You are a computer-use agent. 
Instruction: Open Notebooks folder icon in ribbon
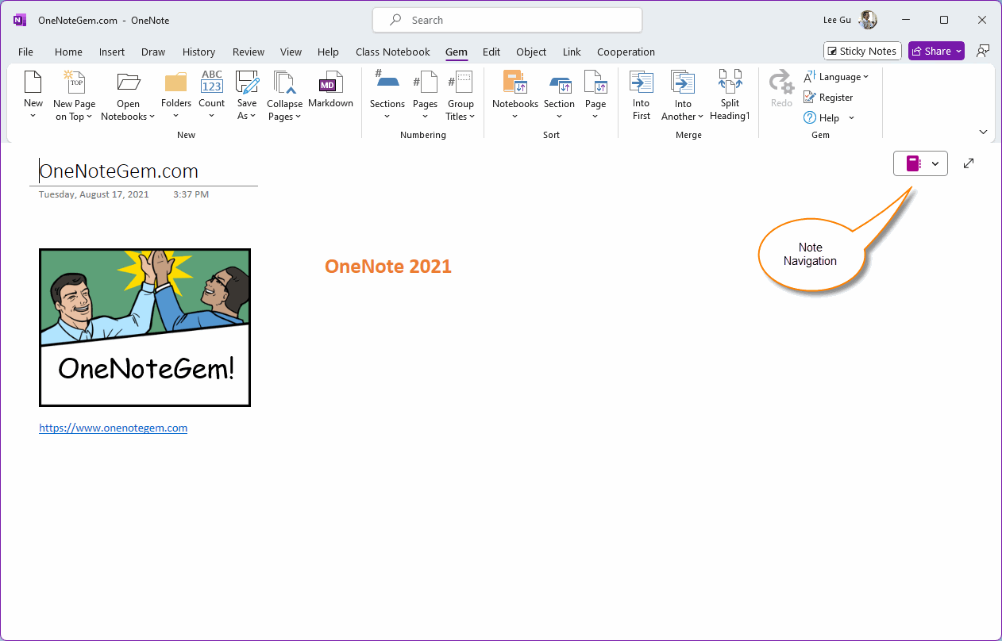128,83
